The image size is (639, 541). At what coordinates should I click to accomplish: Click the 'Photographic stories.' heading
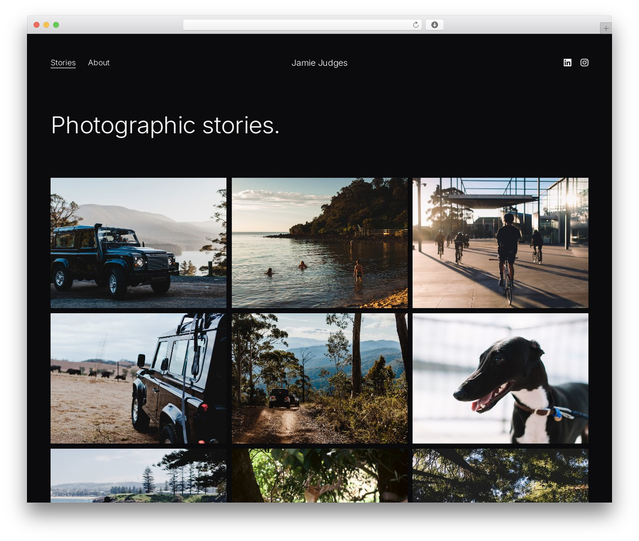coord(165,126)
